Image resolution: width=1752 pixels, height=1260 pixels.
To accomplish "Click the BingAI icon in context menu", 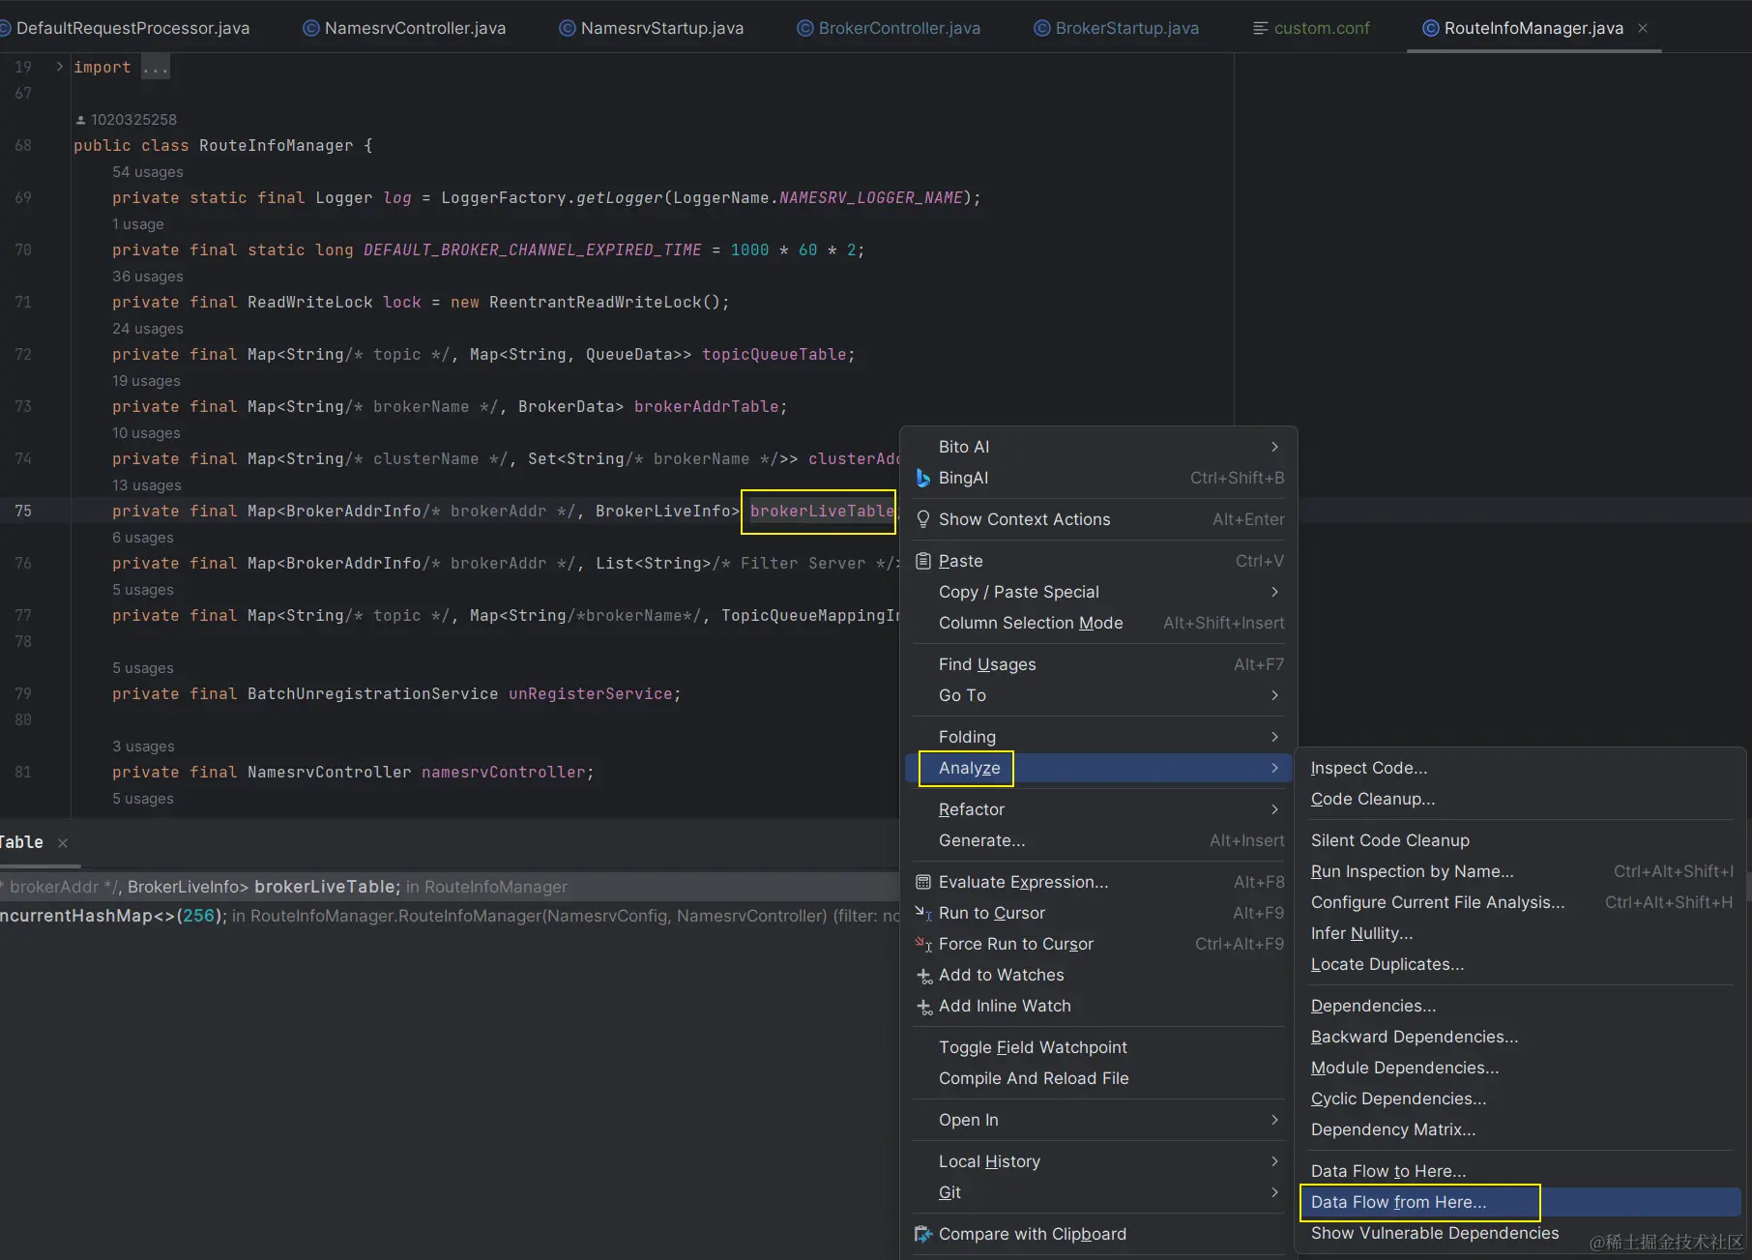I will (923, 478).
